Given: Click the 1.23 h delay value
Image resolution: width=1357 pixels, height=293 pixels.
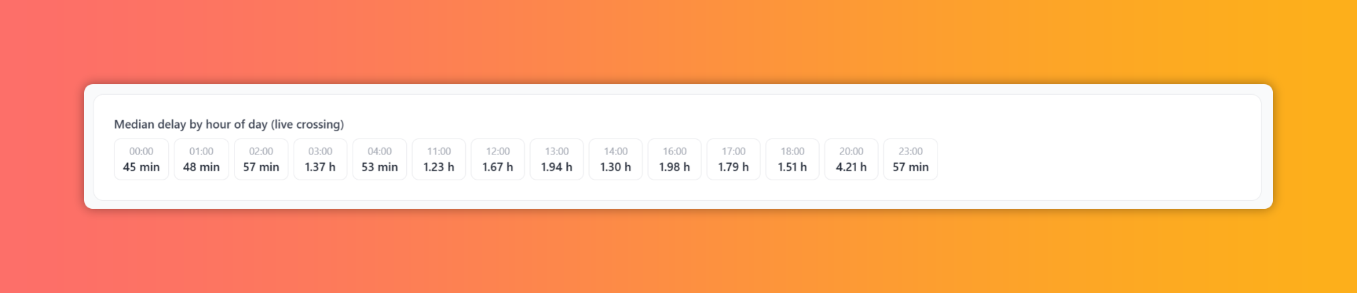Looking at the screenshot, I should coord(439,167).
